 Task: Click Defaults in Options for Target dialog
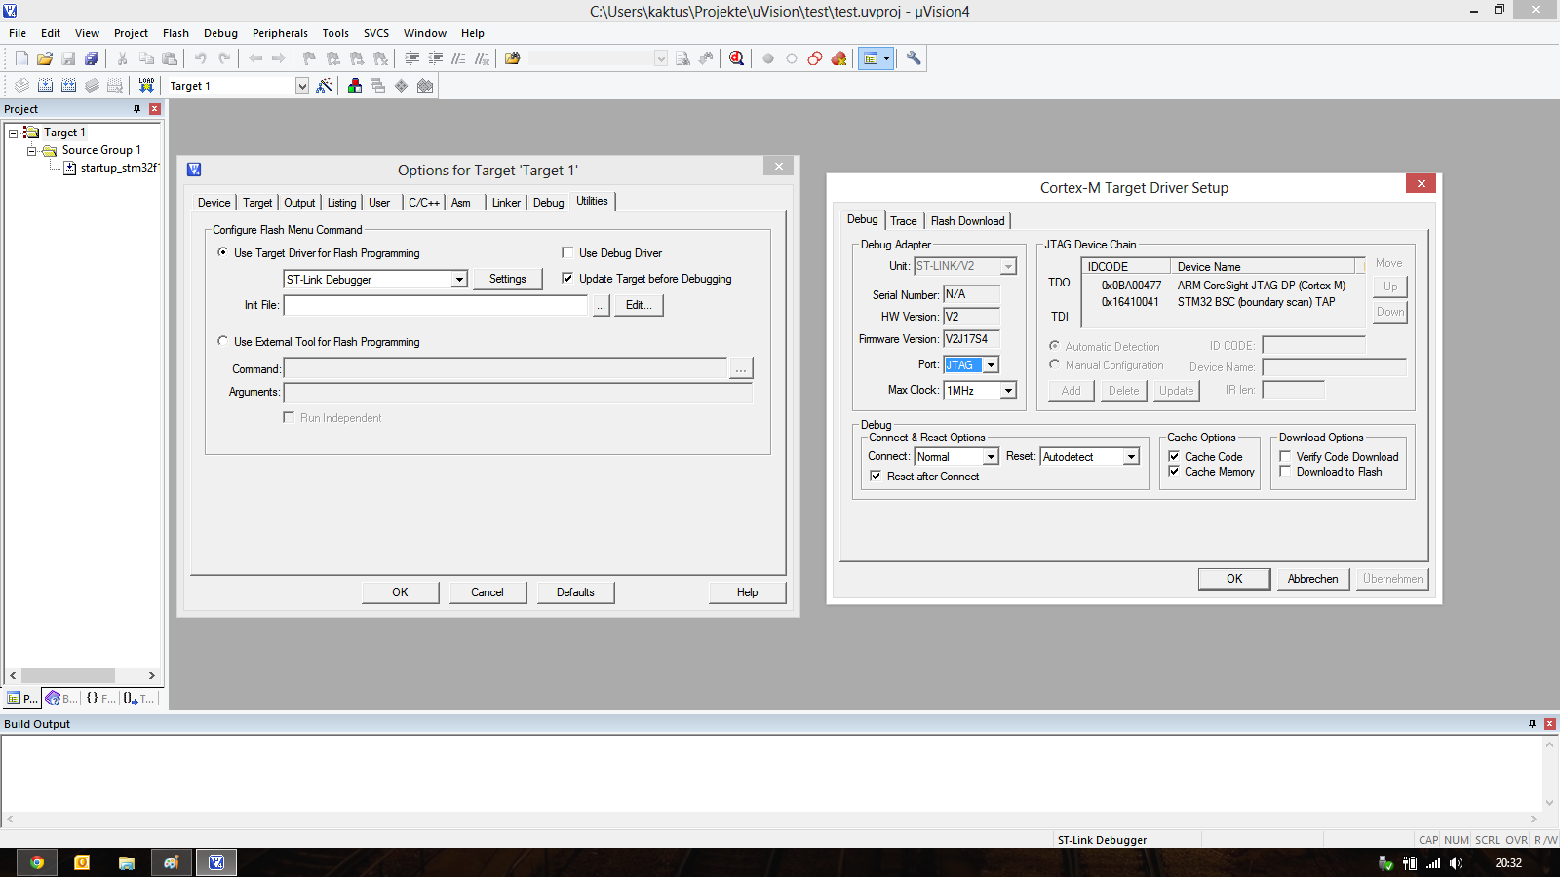click(575, 592)
